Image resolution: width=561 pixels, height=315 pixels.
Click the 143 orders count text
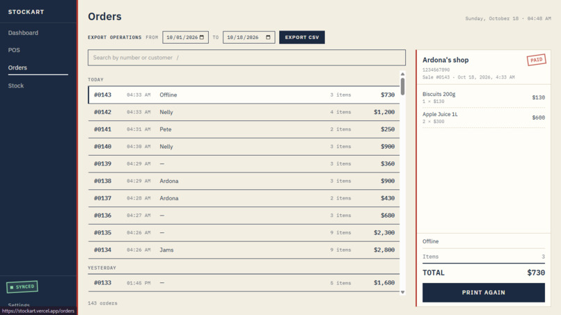pyautogui.click(x=103, y=303)
